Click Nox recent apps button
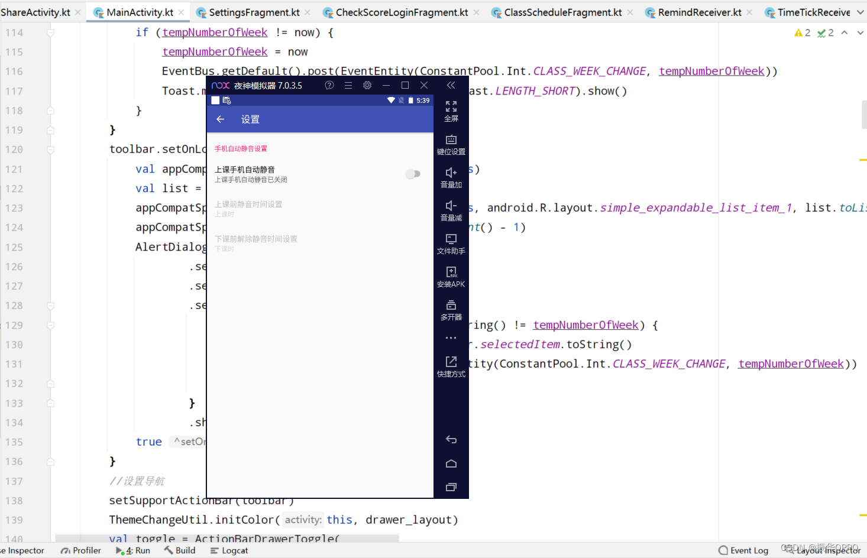The width and height of the screenshot is (867, 558). pos(451,487)
